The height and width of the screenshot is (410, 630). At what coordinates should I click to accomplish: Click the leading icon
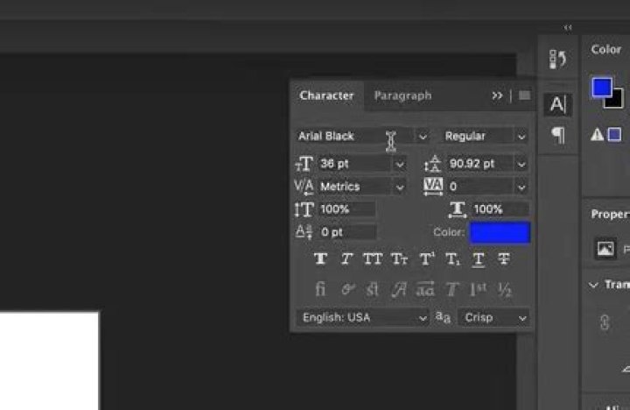433,164
